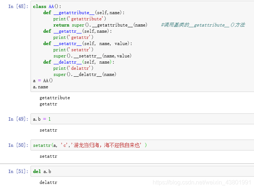The height and width of the screenshot is (189, 254).
Task: Click the 'super().__delattr__(name)' line
Action: point(85,75)
